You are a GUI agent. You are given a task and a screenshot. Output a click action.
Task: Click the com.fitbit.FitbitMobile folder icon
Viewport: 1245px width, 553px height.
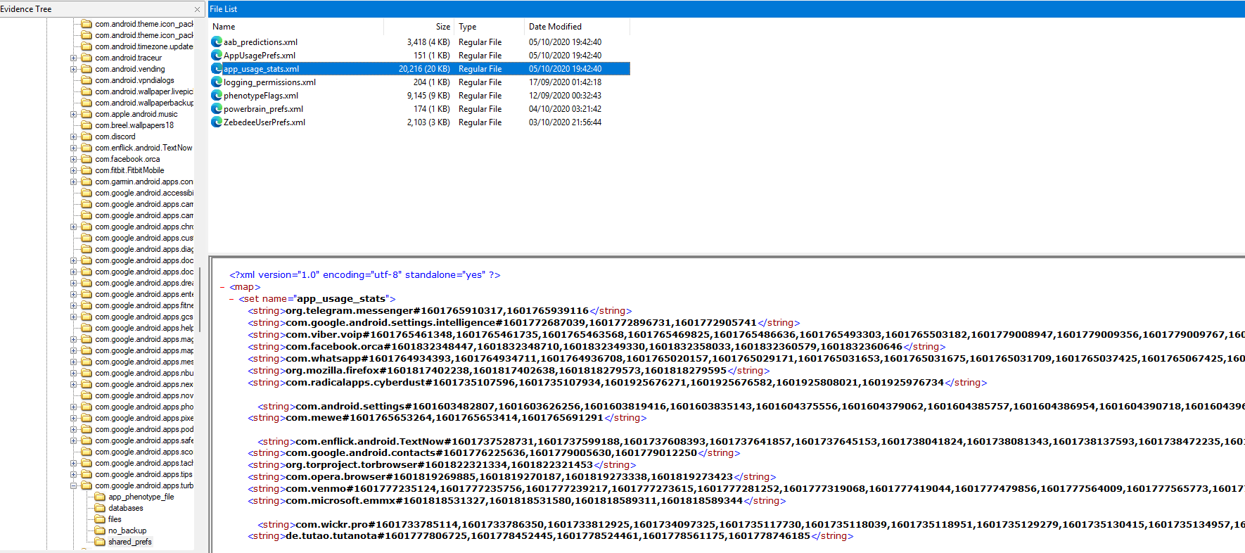[87, 170]
